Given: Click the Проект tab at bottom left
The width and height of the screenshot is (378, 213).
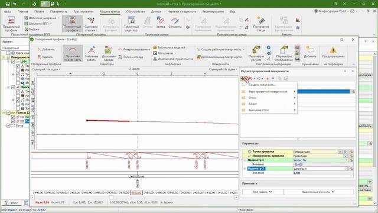Looking at the screenshot, I should 12,203.
